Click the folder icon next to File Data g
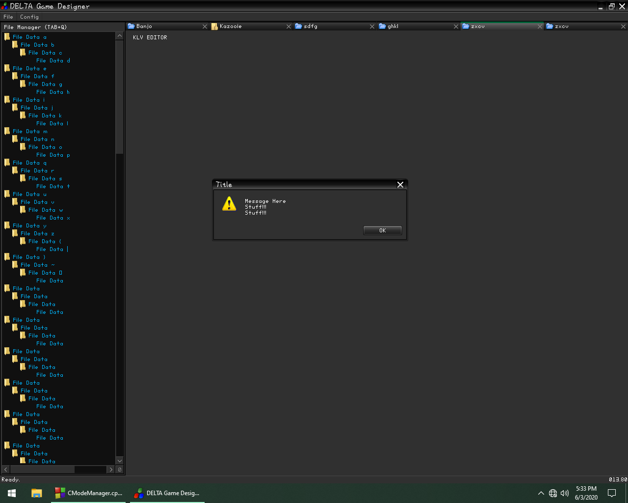 [23, 84]
